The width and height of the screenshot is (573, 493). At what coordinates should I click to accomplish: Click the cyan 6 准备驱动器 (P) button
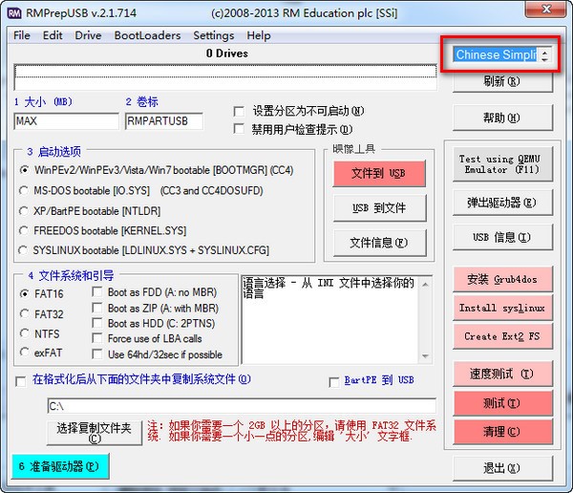(60, 466)
